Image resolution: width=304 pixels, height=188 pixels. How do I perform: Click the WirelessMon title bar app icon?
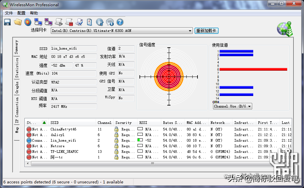(5, 5)
